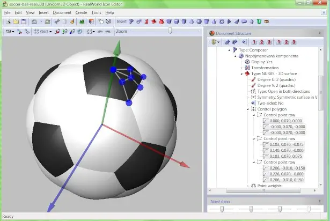
Task: Expand the Point weights node
Action: click(248, 186)
